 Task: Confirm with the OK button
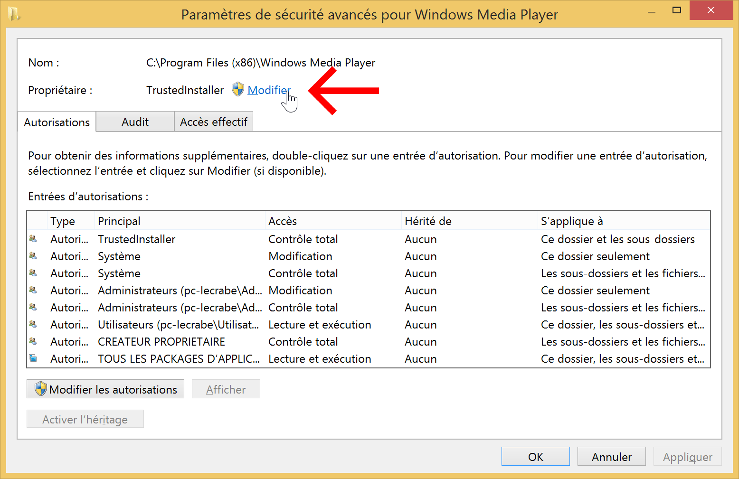(x=535, y=457)
